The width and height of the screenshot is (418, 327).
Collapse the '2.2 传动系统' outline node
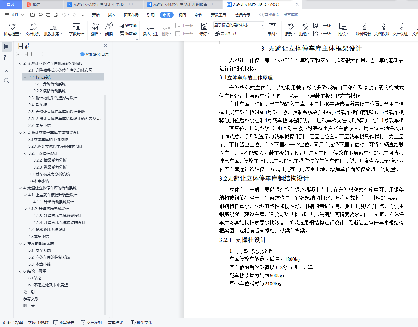point(25,77)
